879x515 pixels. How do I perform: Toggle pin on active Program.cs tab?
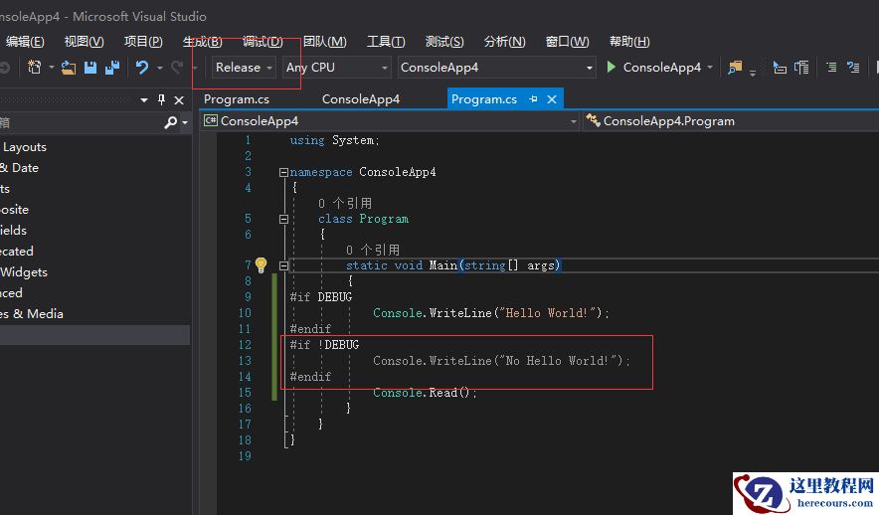[534, 99]
